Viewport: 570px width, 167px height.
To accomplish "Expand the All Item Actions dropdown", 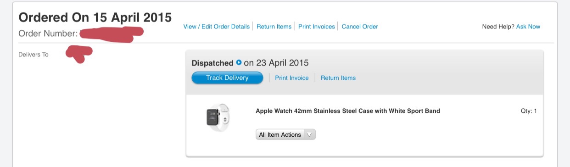I will (285, 134).
